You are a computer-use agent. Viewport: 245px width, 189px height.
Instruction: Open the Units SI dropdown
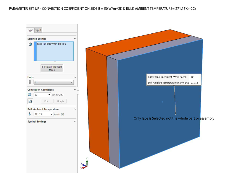[x=71, y=82]
